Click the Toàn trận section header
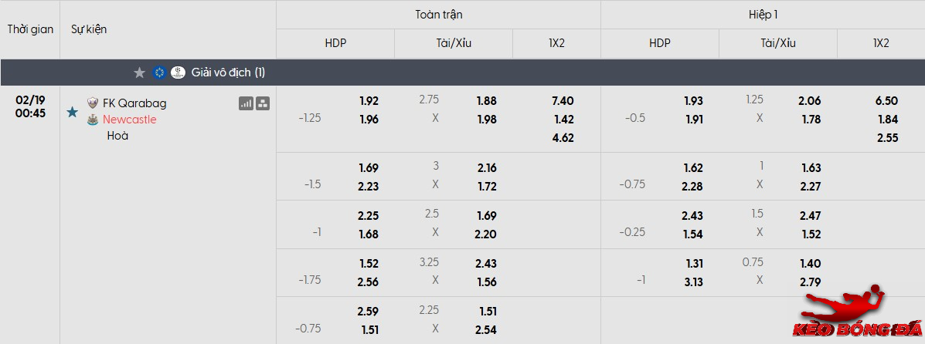The height and width of the screenshot is (344, 925). (439, 15)
